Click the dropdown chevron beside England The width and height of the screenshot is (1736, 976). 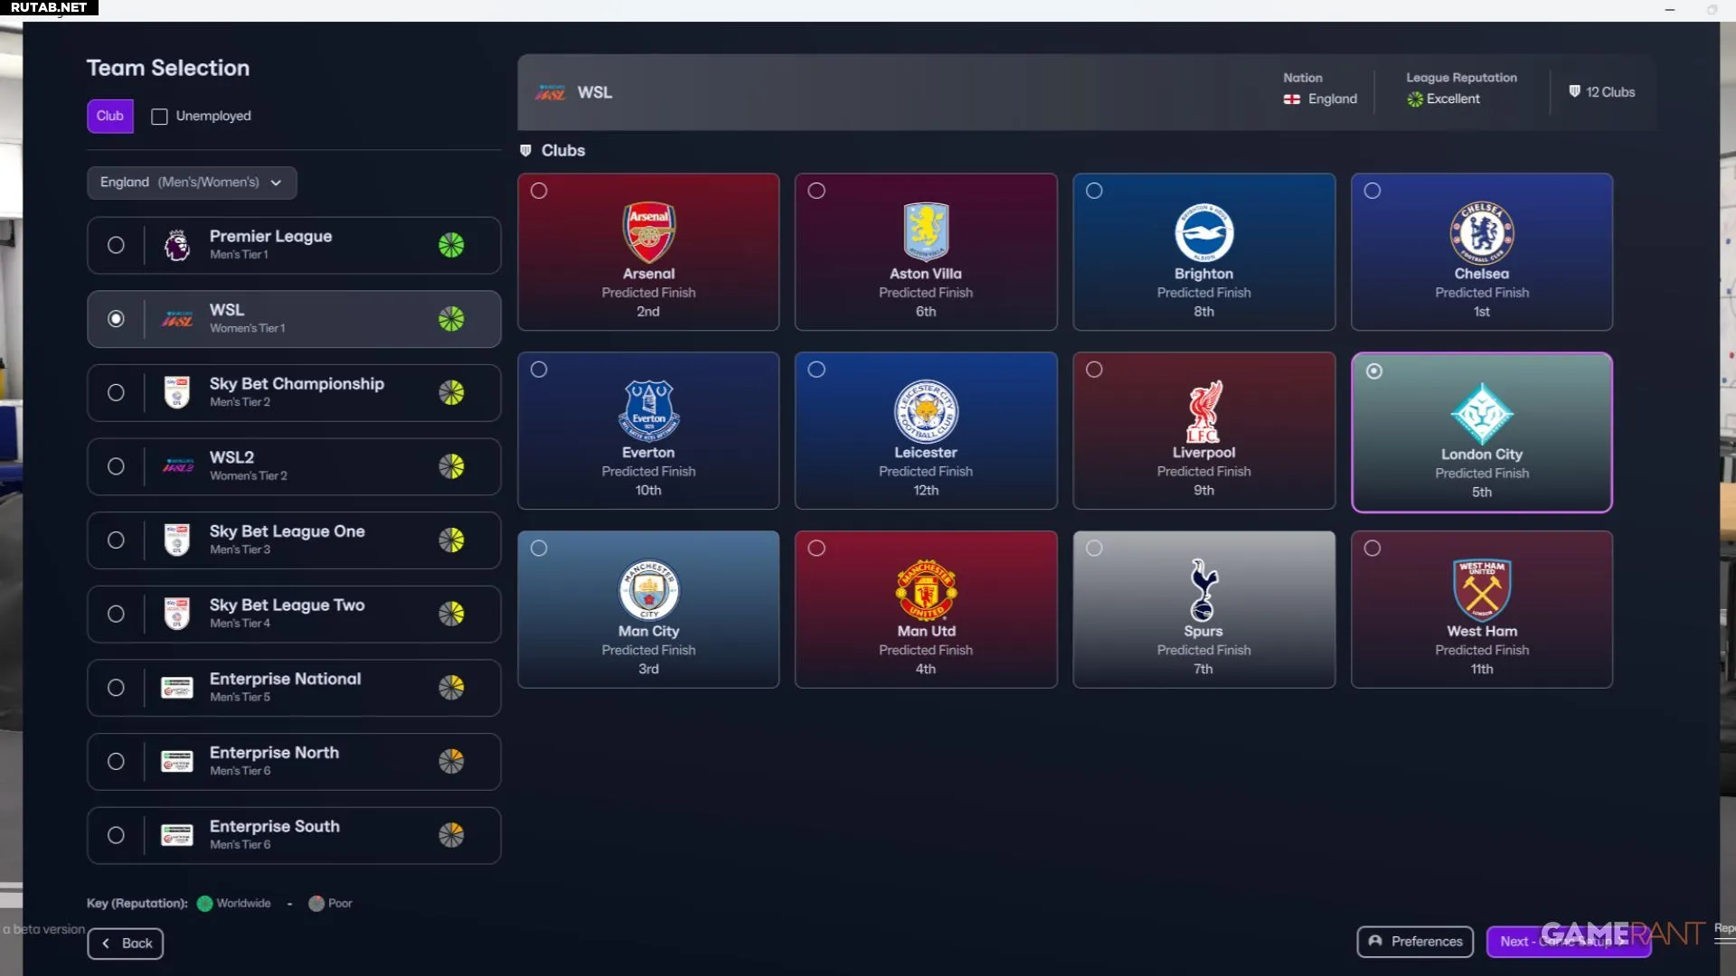click(276, 183)
